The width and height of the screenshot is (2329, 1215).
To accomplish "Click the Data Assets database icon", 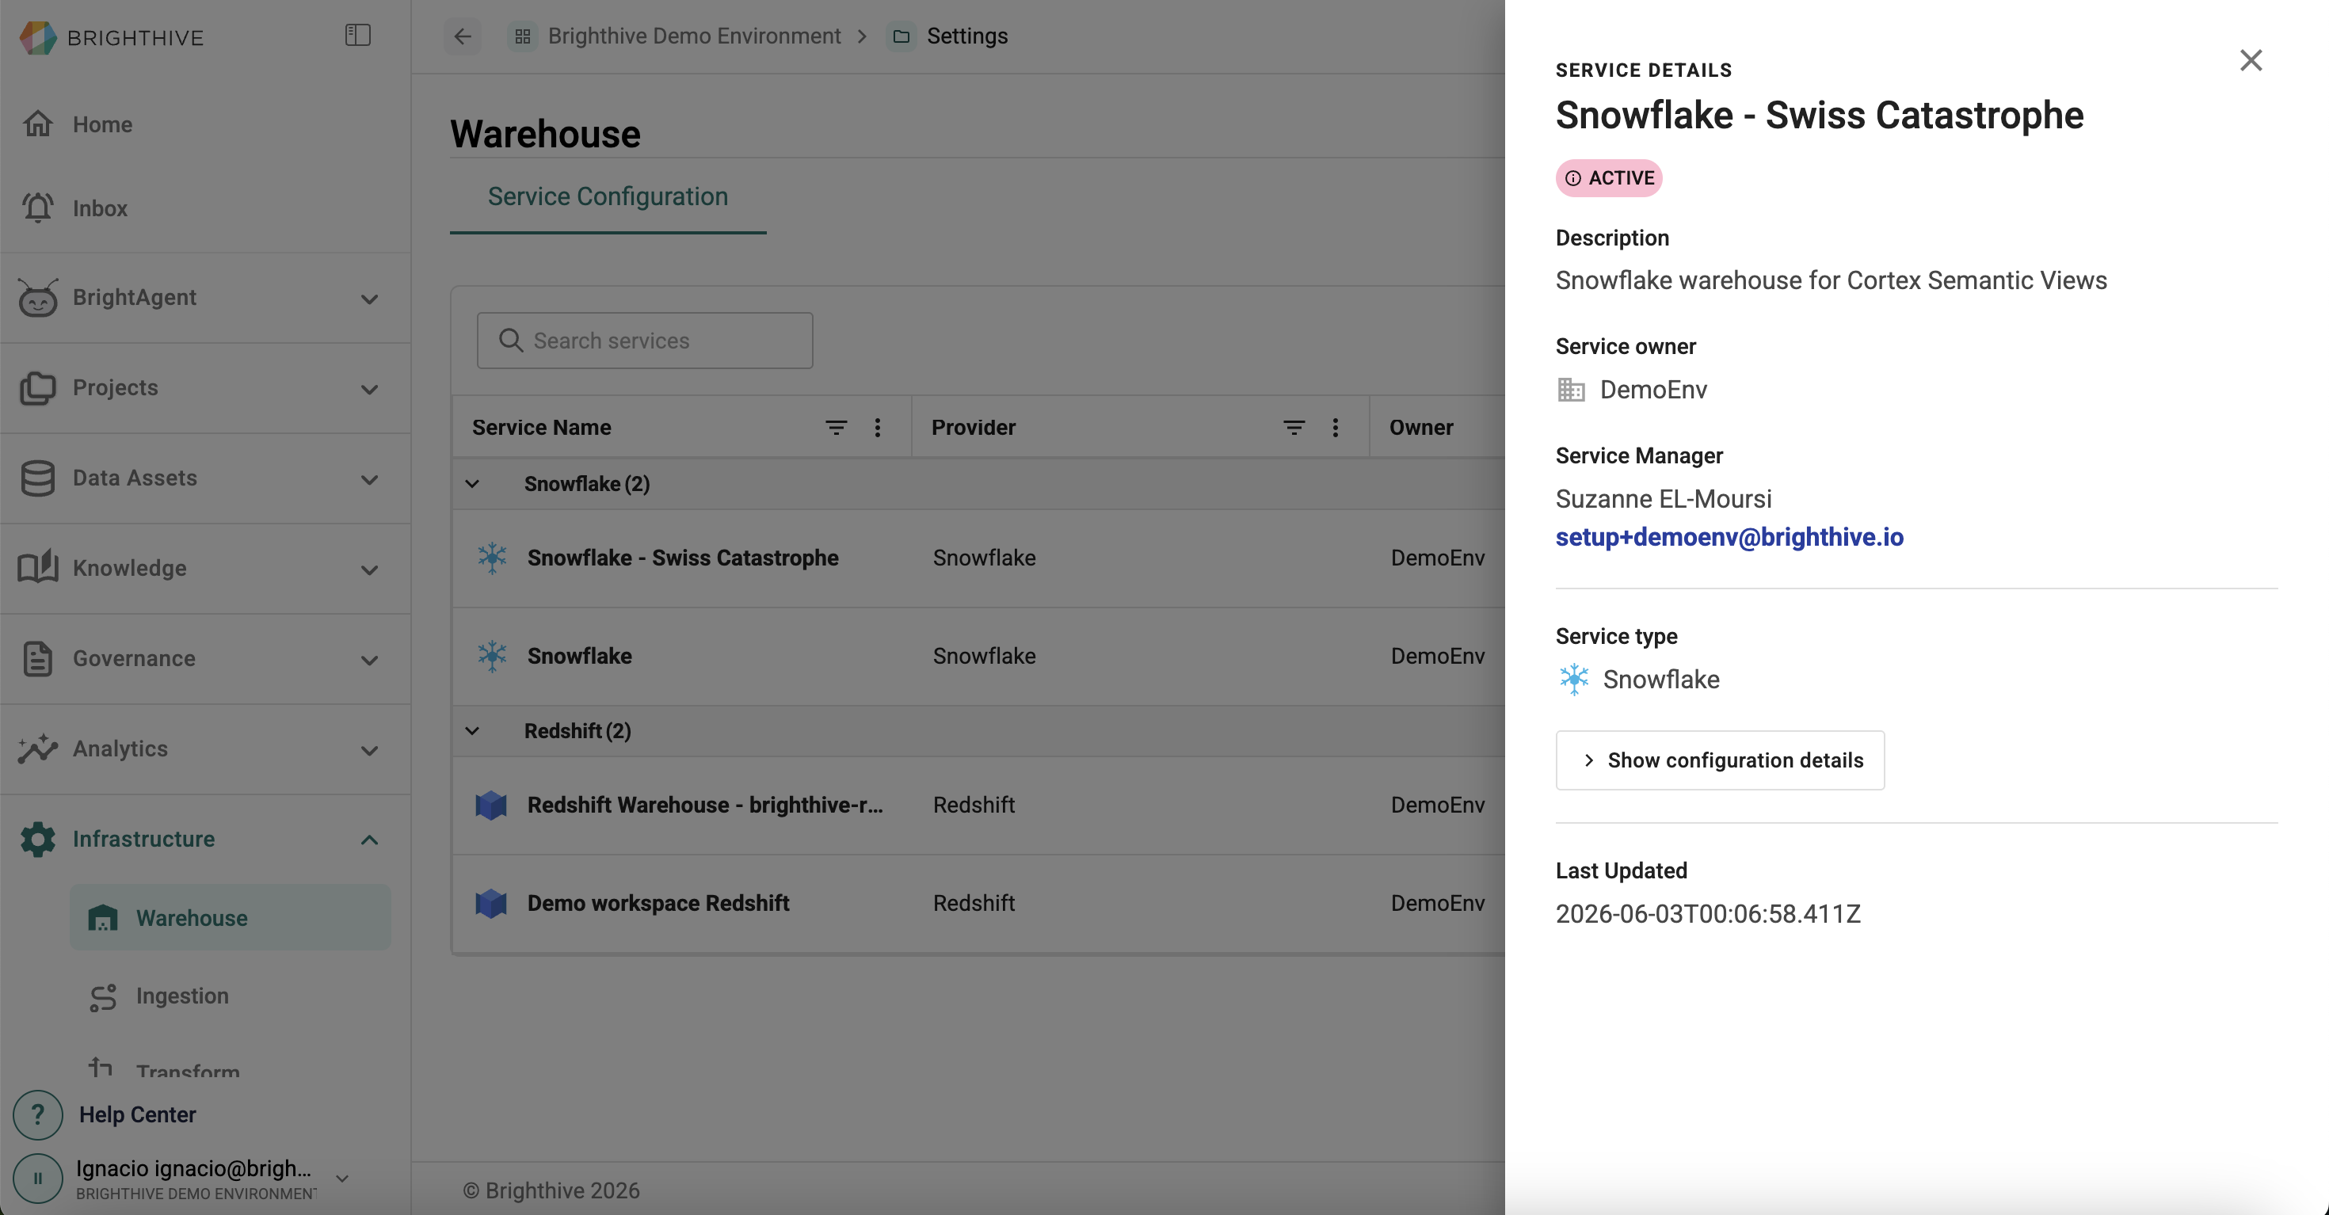I will tap(38, 478).
